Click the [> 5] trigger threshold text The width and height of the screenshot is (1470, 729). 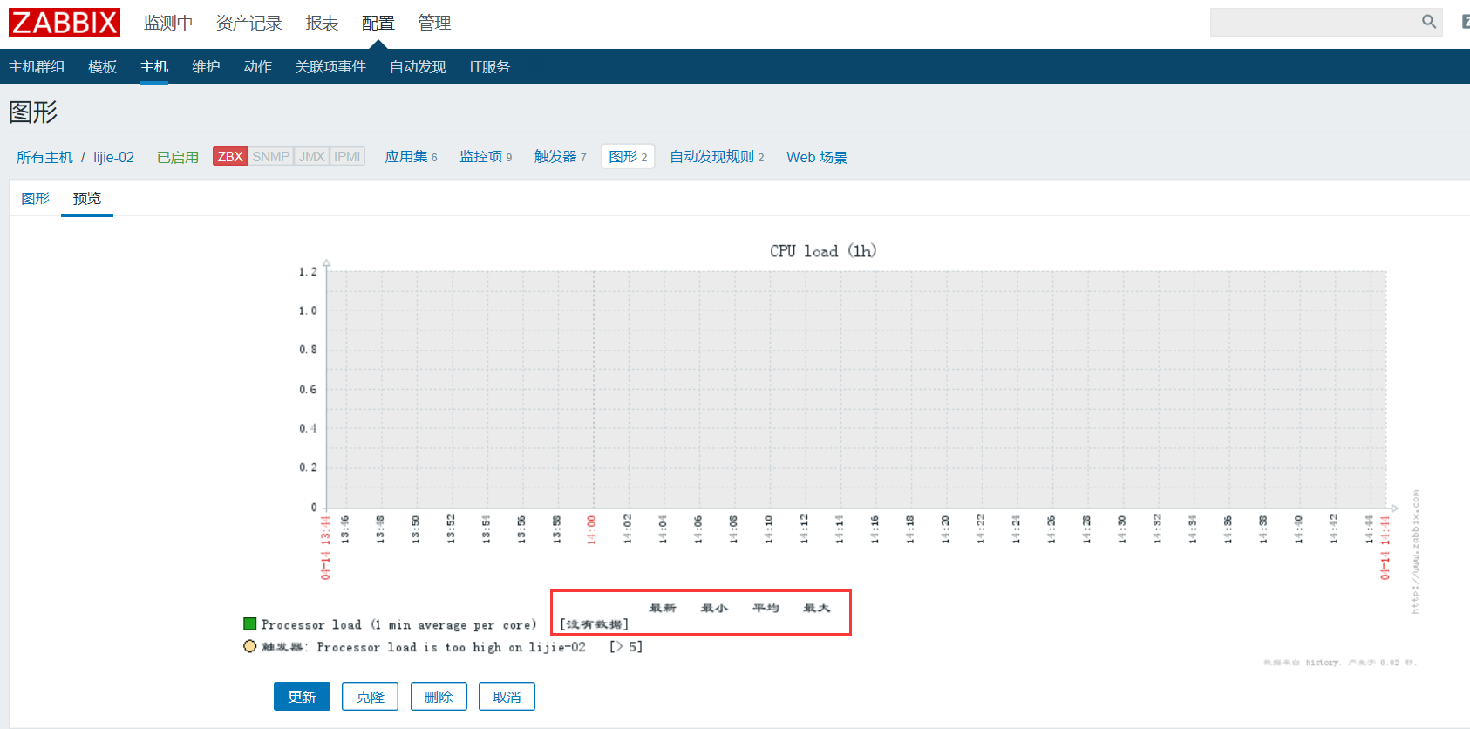pos(626,647)
